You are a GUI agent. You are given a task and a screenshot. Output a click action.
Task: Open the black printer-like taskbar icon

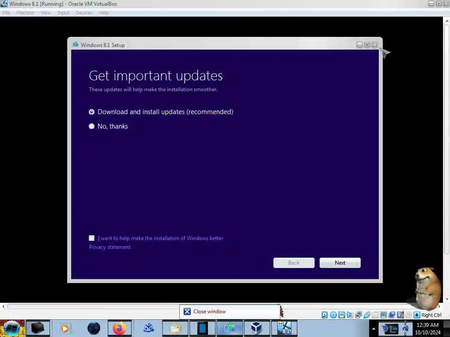point(38,328)
